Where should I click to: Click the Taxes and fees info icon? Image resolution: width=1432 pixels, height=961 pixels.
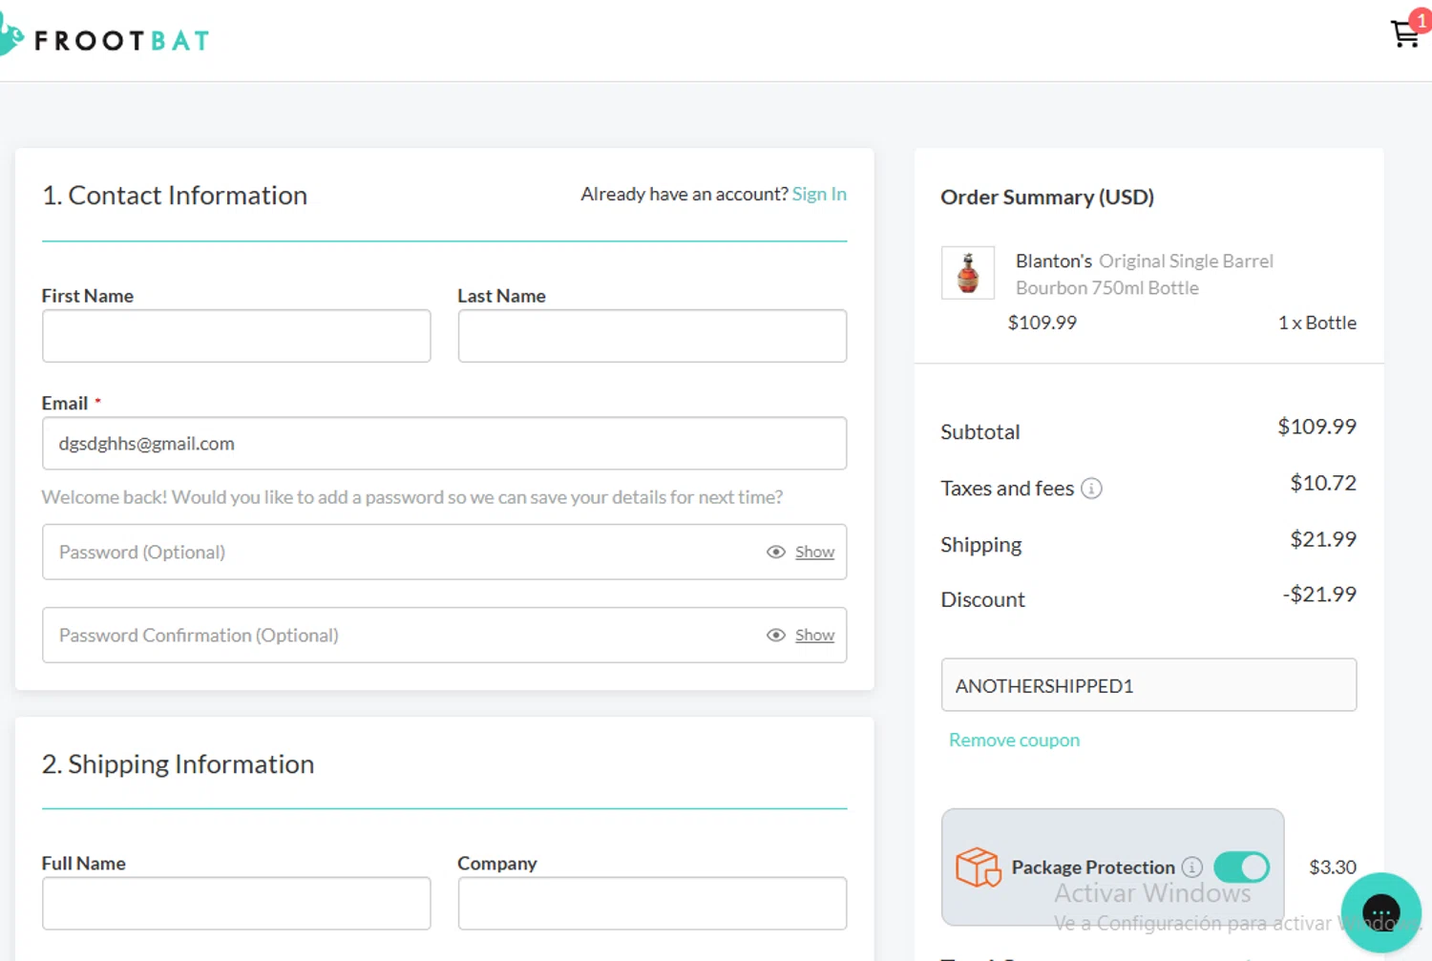coord(1091,489)
